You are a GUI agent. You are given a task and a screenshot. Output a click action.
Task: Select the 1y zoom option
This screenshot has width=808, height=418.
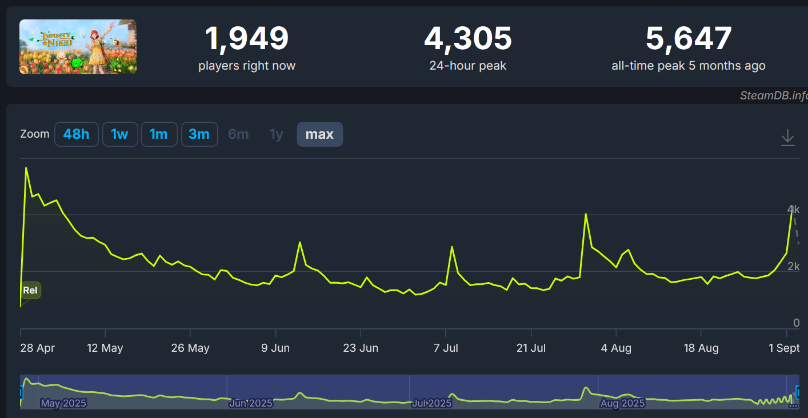click(x=277, y=134)
